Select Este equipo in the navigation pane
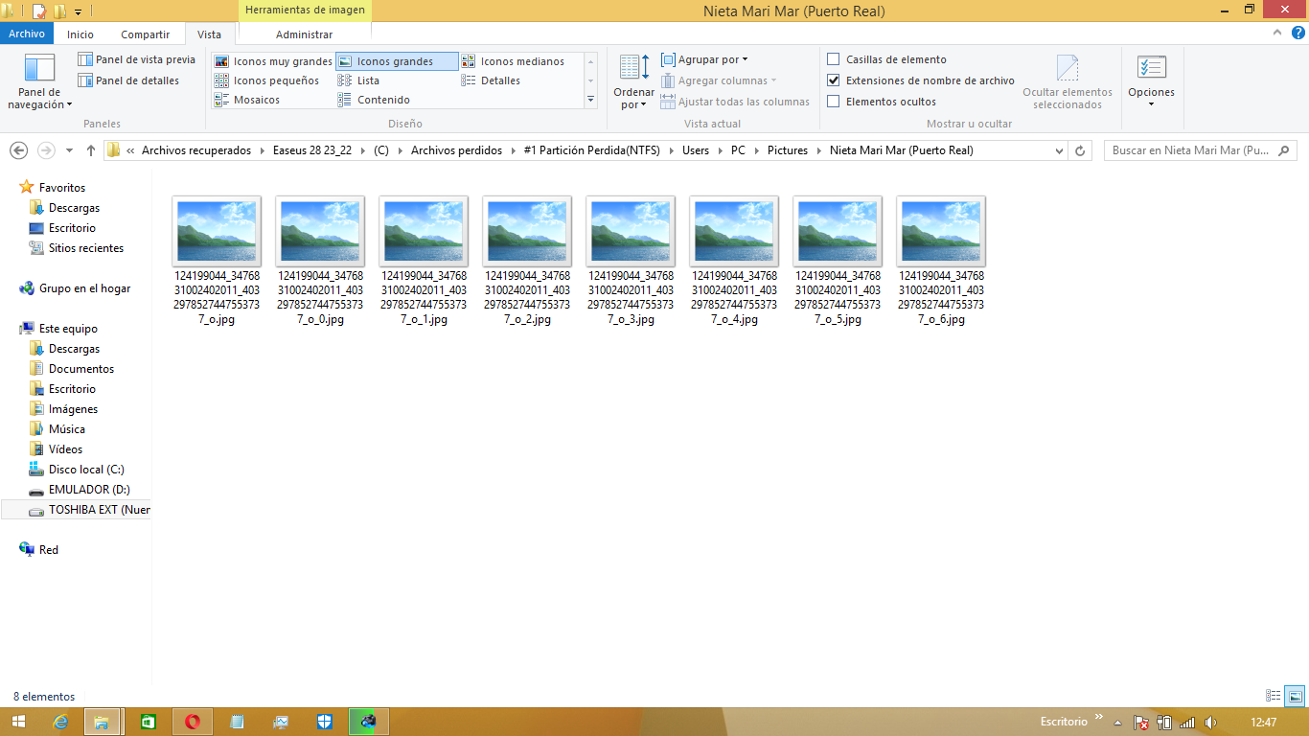 [68, 329]
